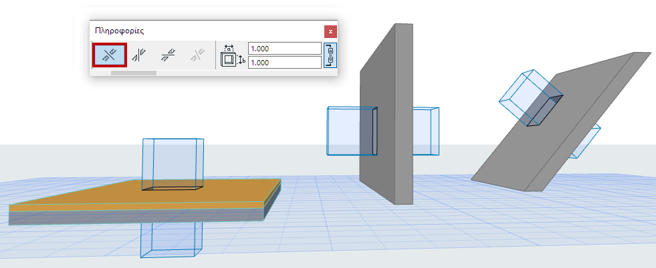Toggle the chain link proportion lock
The image size is (656, 268).
[330, 55]
